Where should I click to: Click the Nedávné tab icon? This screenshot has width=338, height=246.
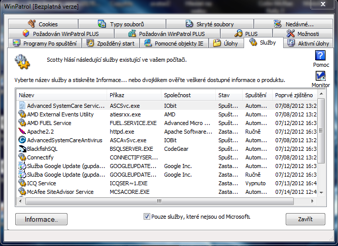coord(278,24)
